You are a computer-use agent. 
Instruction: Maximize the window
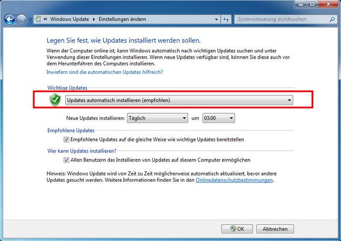point(313,4)
